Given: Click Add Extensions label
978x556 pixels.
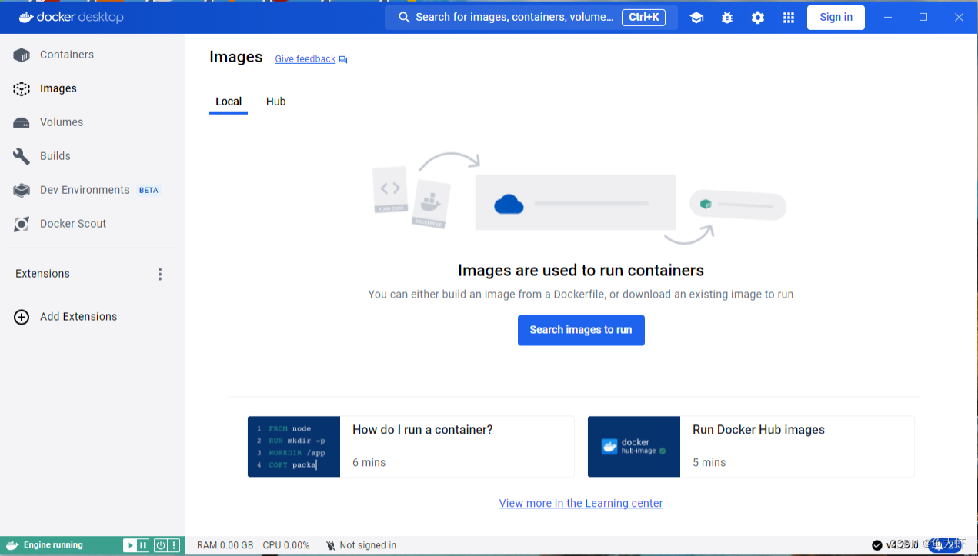Looking at the screenshot, I should coord(78,317).
